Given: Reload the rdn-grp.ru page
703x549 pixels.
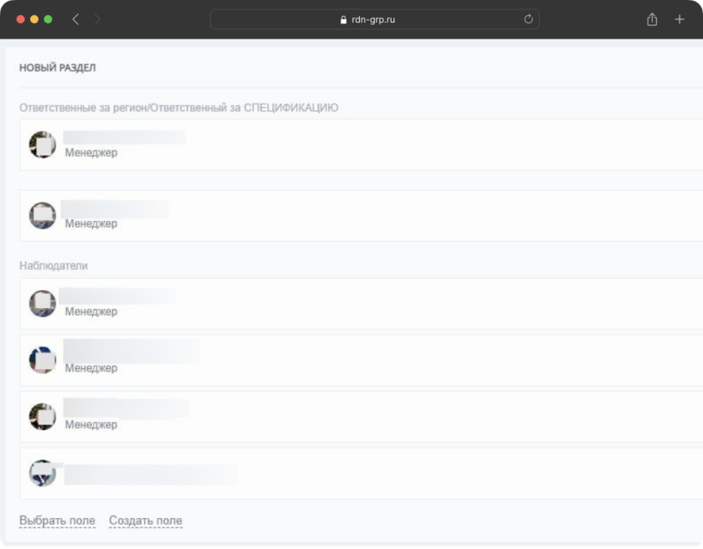Looking at the screenshot, I should pyautogui.click(x=528, y=19).
